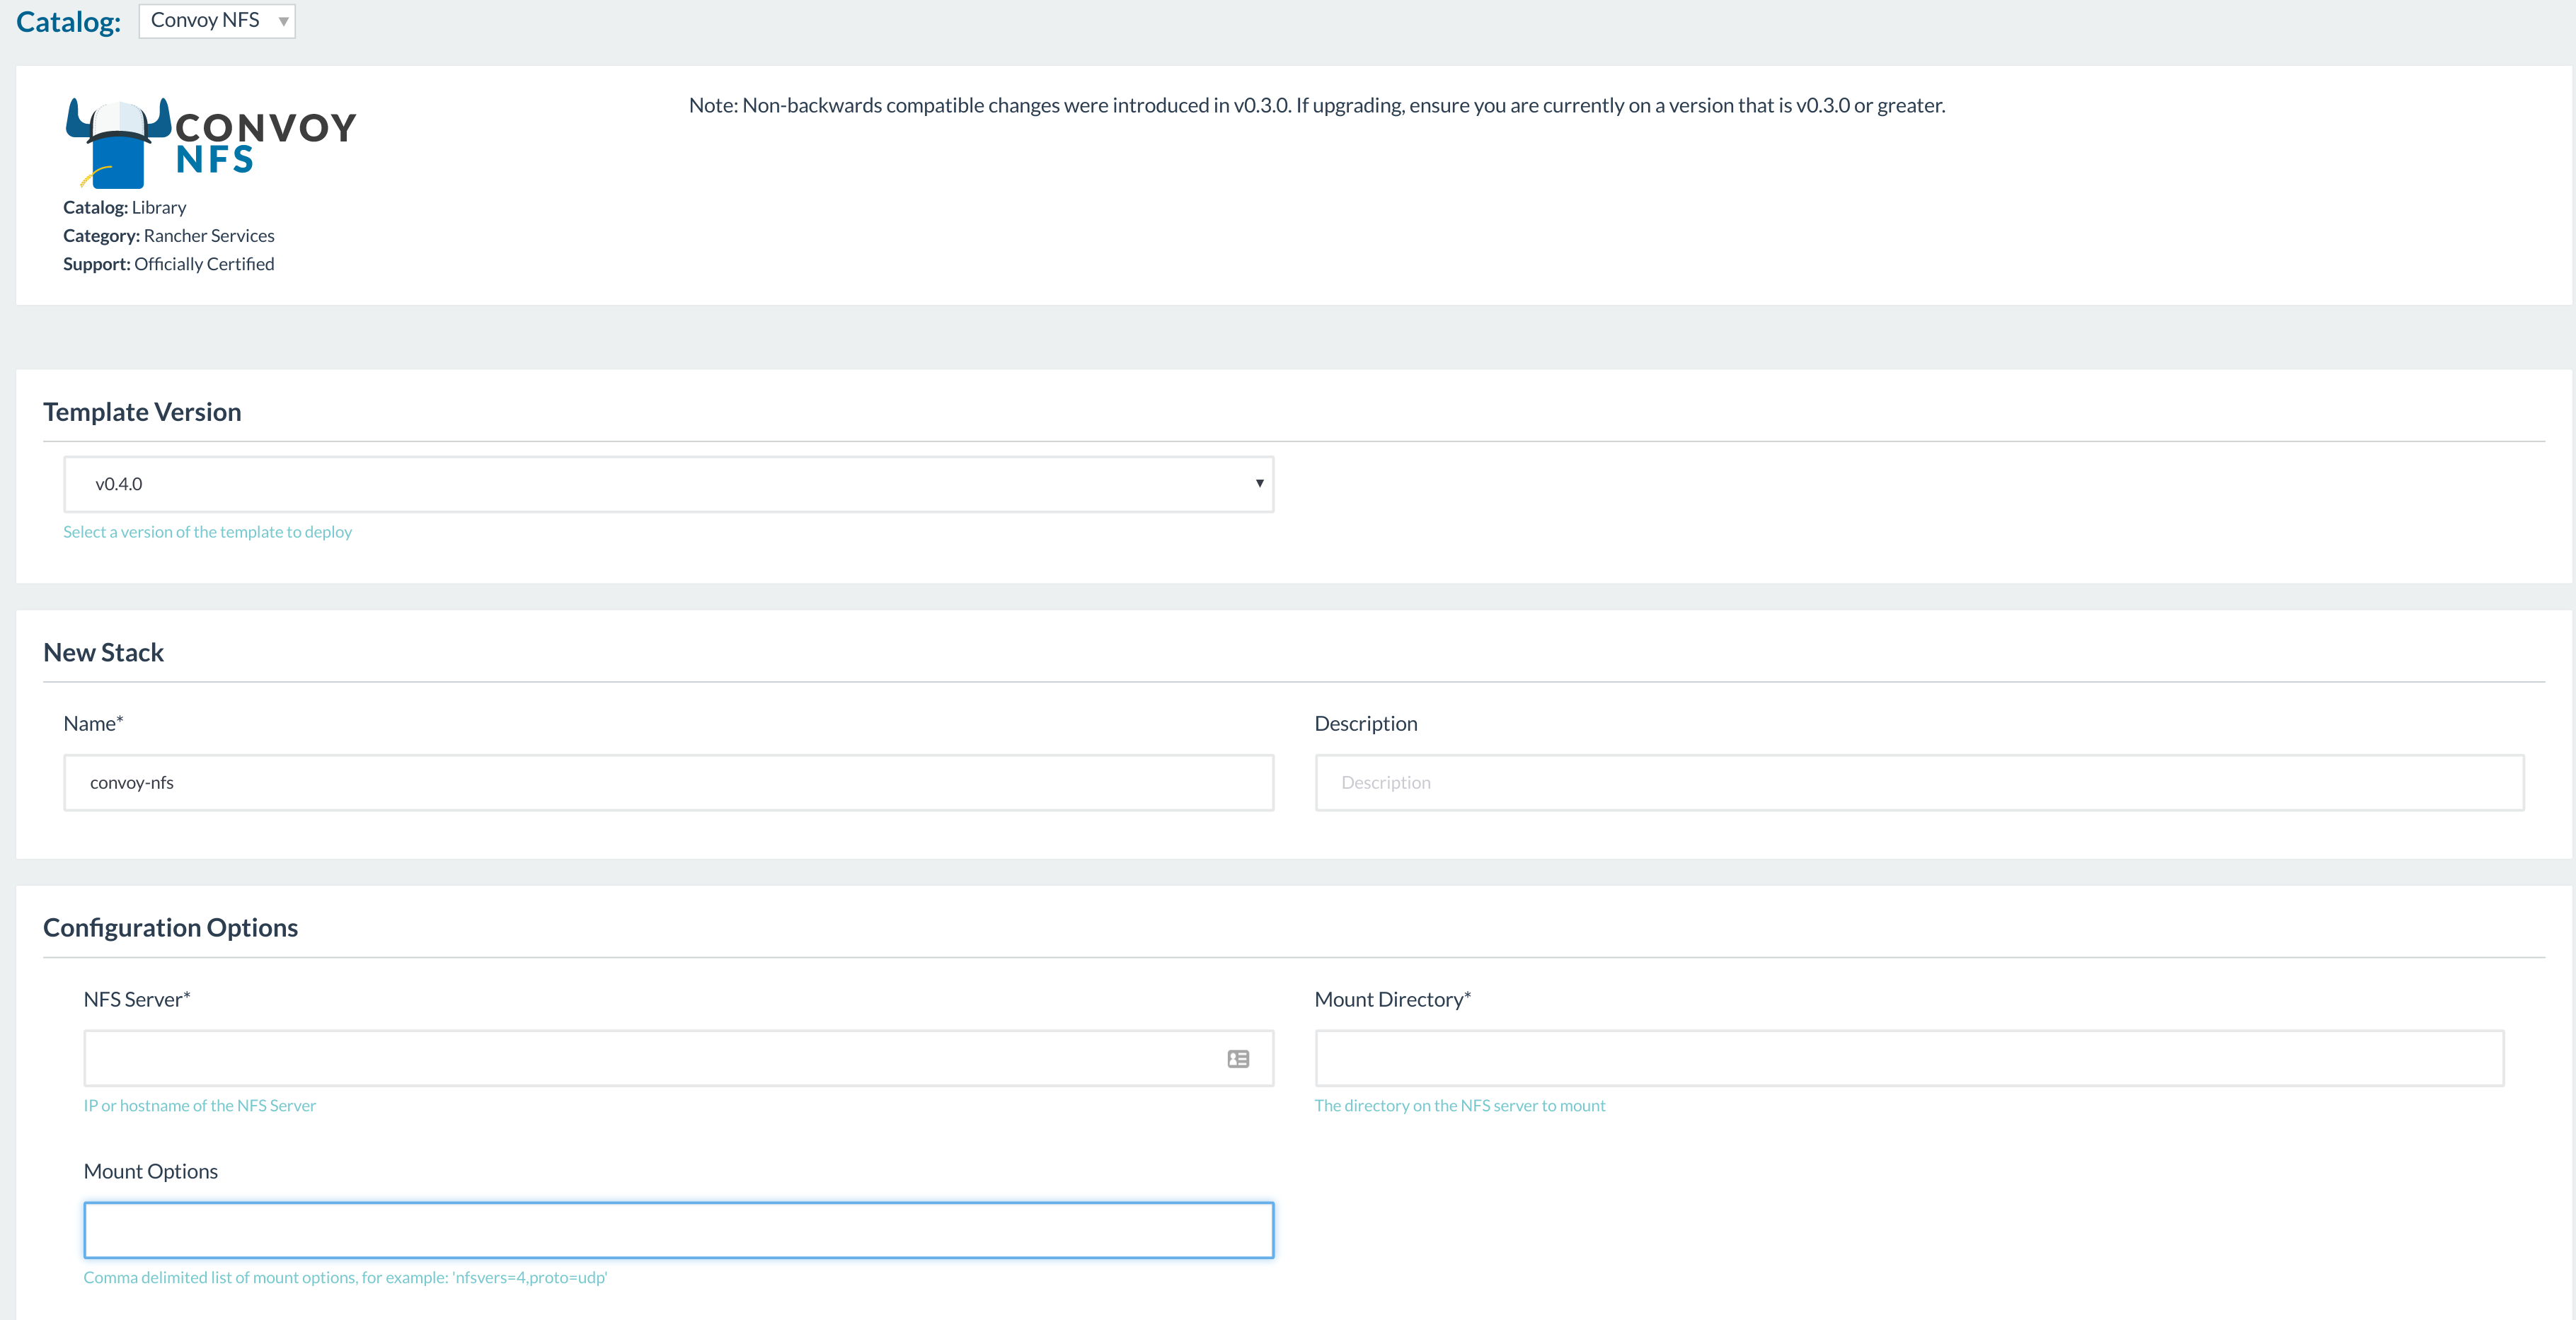The image size is (2576, 1320).
Task: Click the Mount Directory input field
Action: pos(1908,1058)
